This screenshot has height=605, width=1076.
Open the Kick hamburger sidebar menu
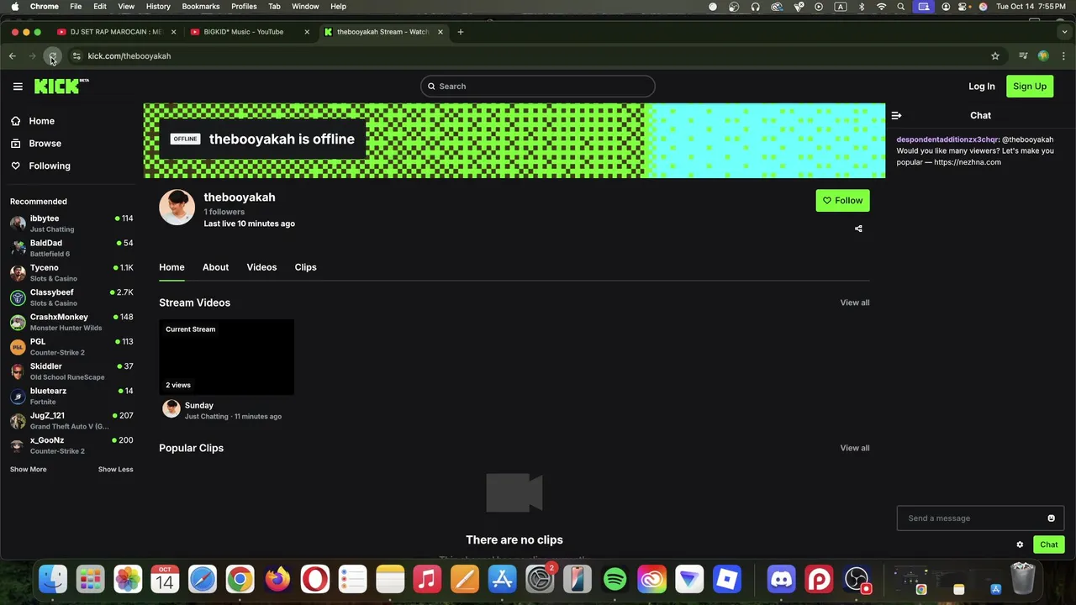pyautogui.click(x=18, y=87)
